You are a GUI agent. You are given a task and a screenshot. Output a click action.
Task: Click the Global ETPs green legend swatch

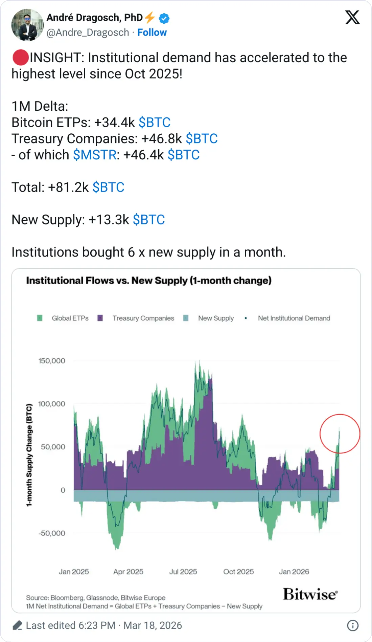(40, 318)
